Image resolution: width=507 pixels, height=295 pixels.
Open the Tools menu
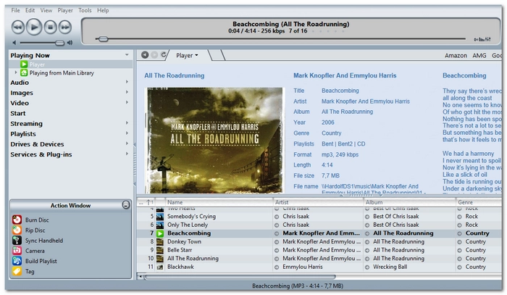pos(85,10)
